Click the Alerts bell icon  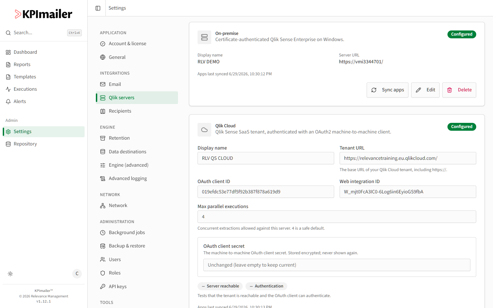pyautogui.click(x=8, y=102)
